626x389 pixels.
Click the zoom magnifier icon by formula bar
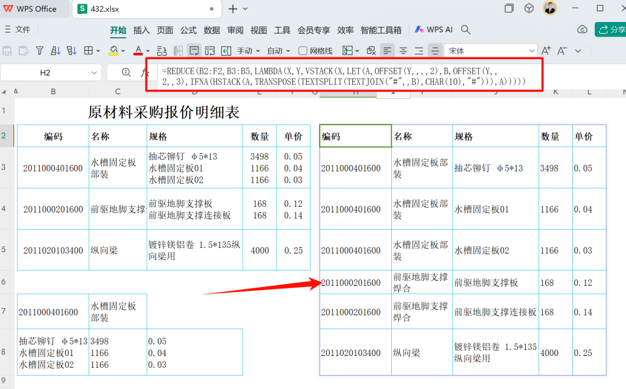click(x=126, y=72)
